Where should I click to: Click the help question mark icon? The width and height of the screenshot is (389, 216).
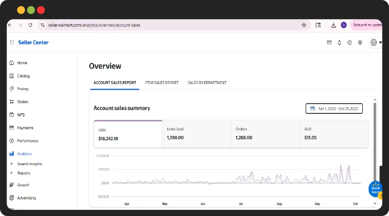pos(350,43)
